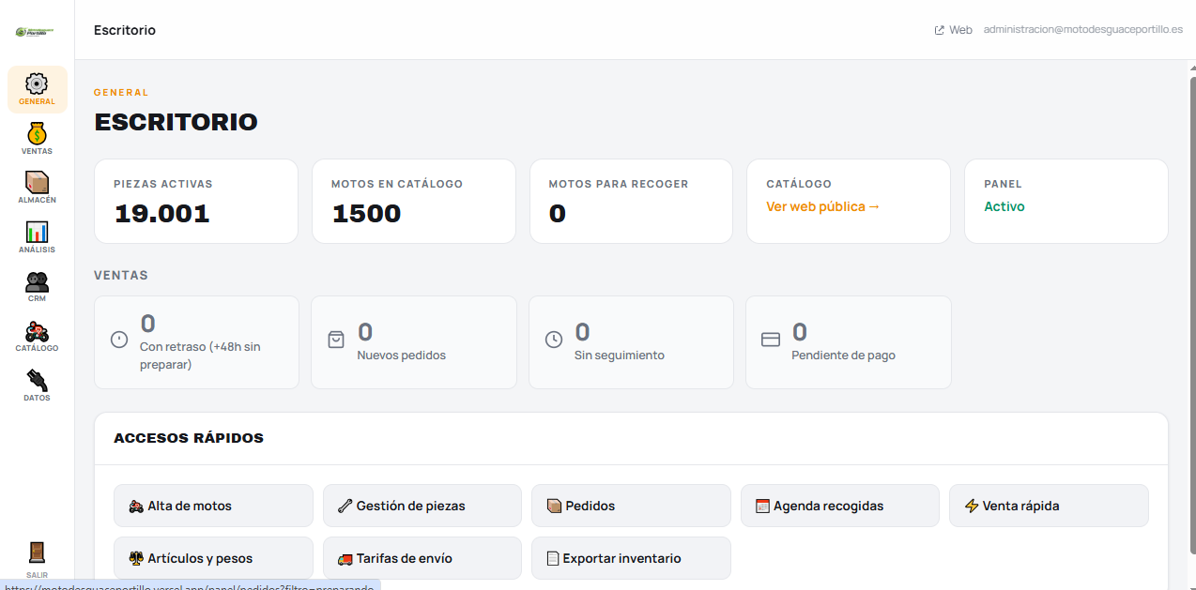Open the Alta de motos shortcut
Image resolution: width=1196 pixels, height=590 pixels.
click(x=213, y=506)
